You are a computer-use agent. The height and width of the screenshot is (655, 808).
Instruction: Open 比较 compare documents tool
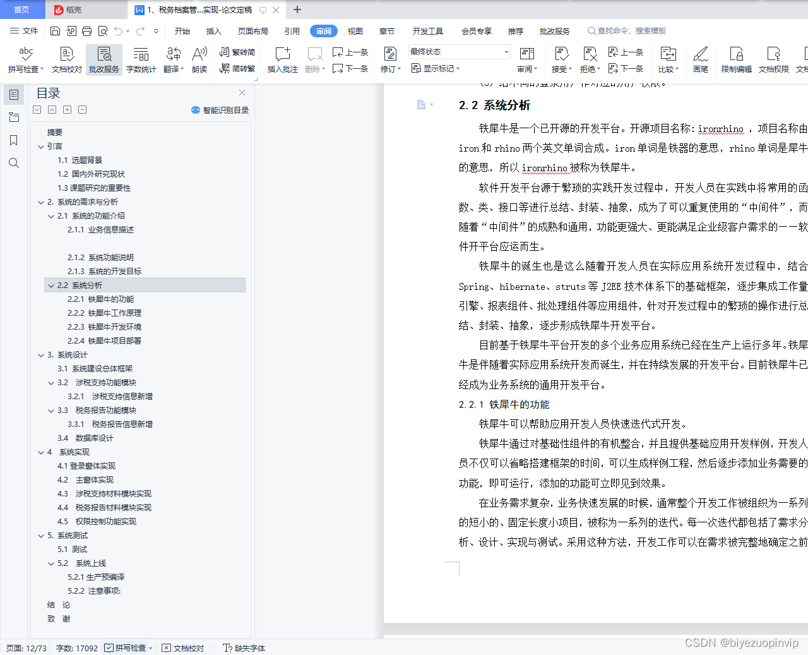tap(668, 60)
